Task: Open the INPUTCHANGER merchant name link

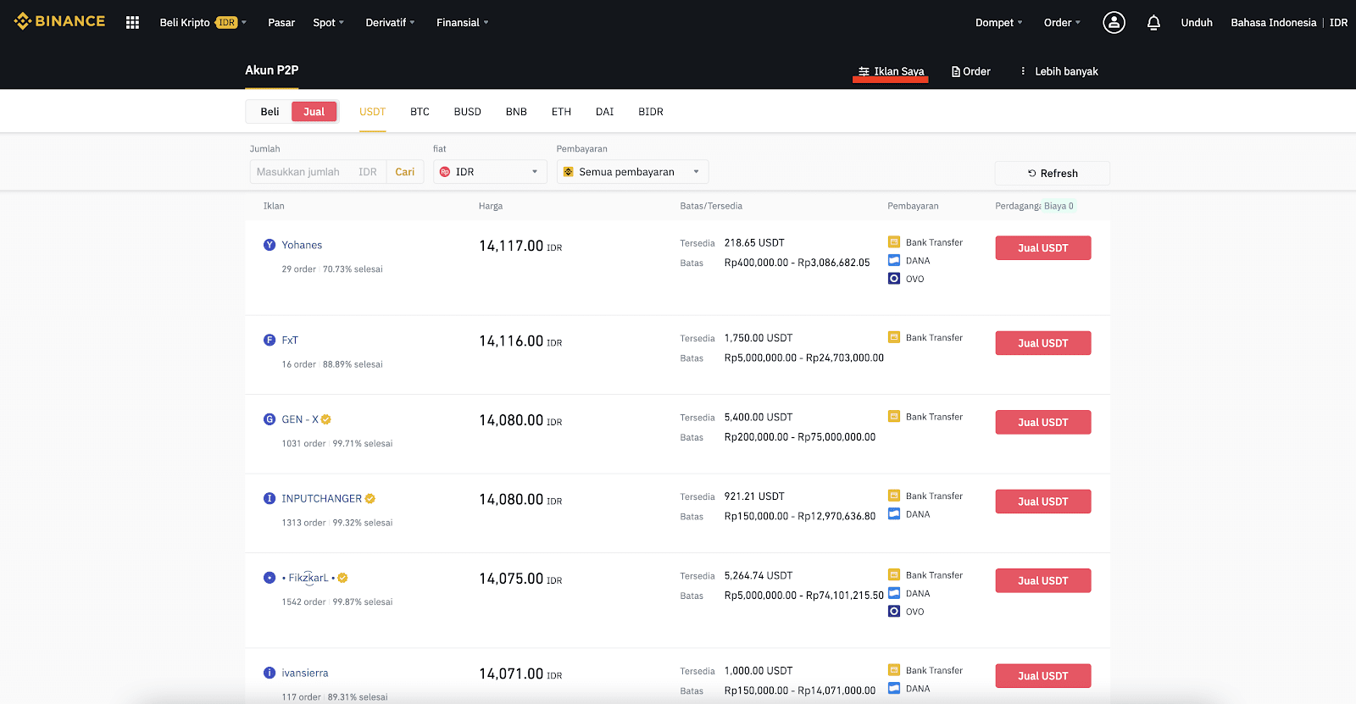Action: (321, 498)
